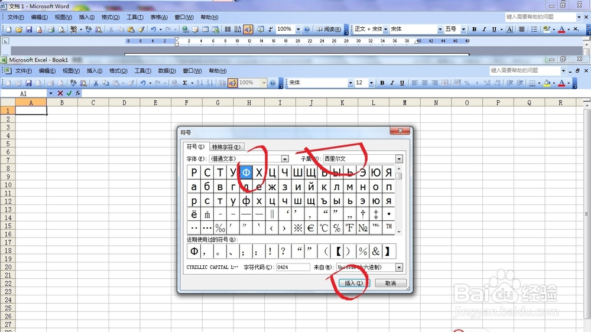Click the red Cancel X in formula bar
This screenshot has height=332, width=591.
click(60, 93)
